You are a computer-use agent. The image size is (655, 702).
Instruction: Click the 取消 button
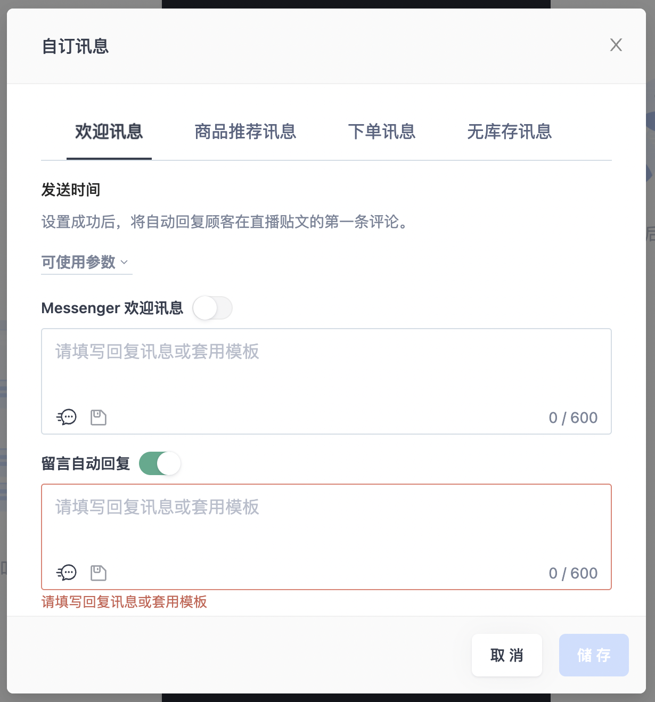[506, 655]
